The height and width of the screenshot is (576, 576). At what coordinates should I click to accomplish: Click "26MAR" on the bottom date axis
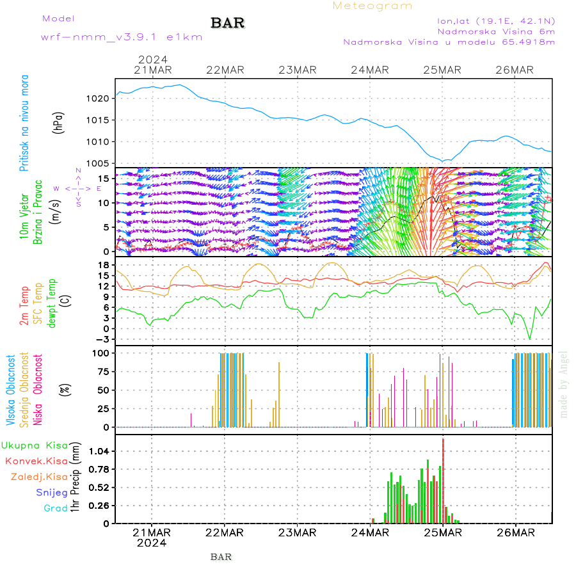[x=516, y=532]
